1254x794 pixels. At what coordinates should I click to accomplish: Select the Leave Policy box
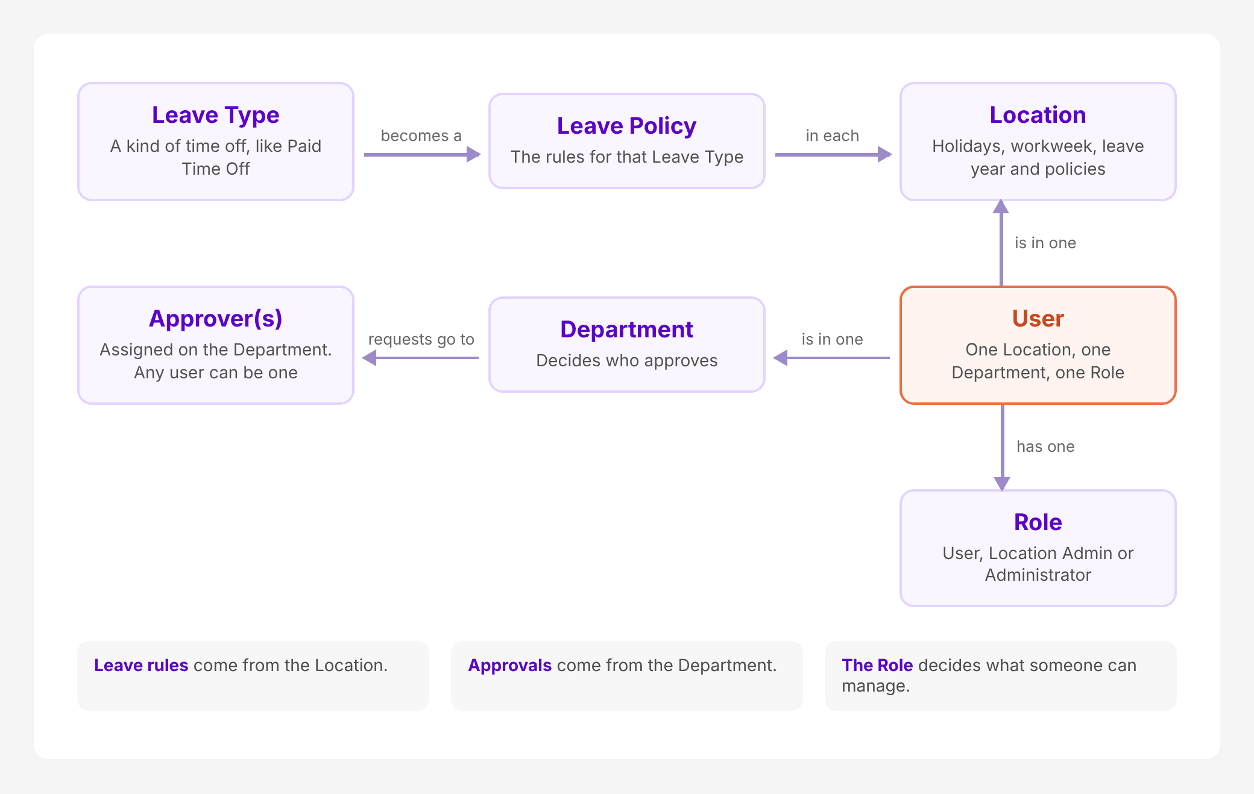tap(627, 141)
